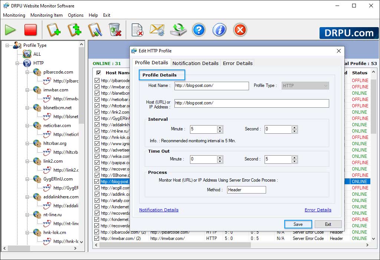This screenshot has height=260, width=380.
Task: Select blsnetbcm.net tree node
Action: click(x=58, y=108)
